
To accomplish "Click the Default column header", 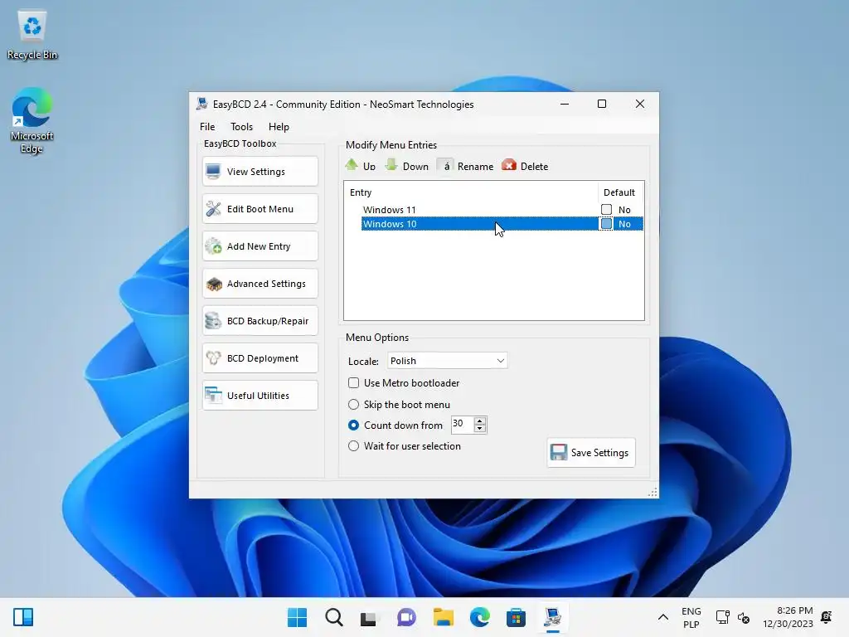I will coord(620,192).
